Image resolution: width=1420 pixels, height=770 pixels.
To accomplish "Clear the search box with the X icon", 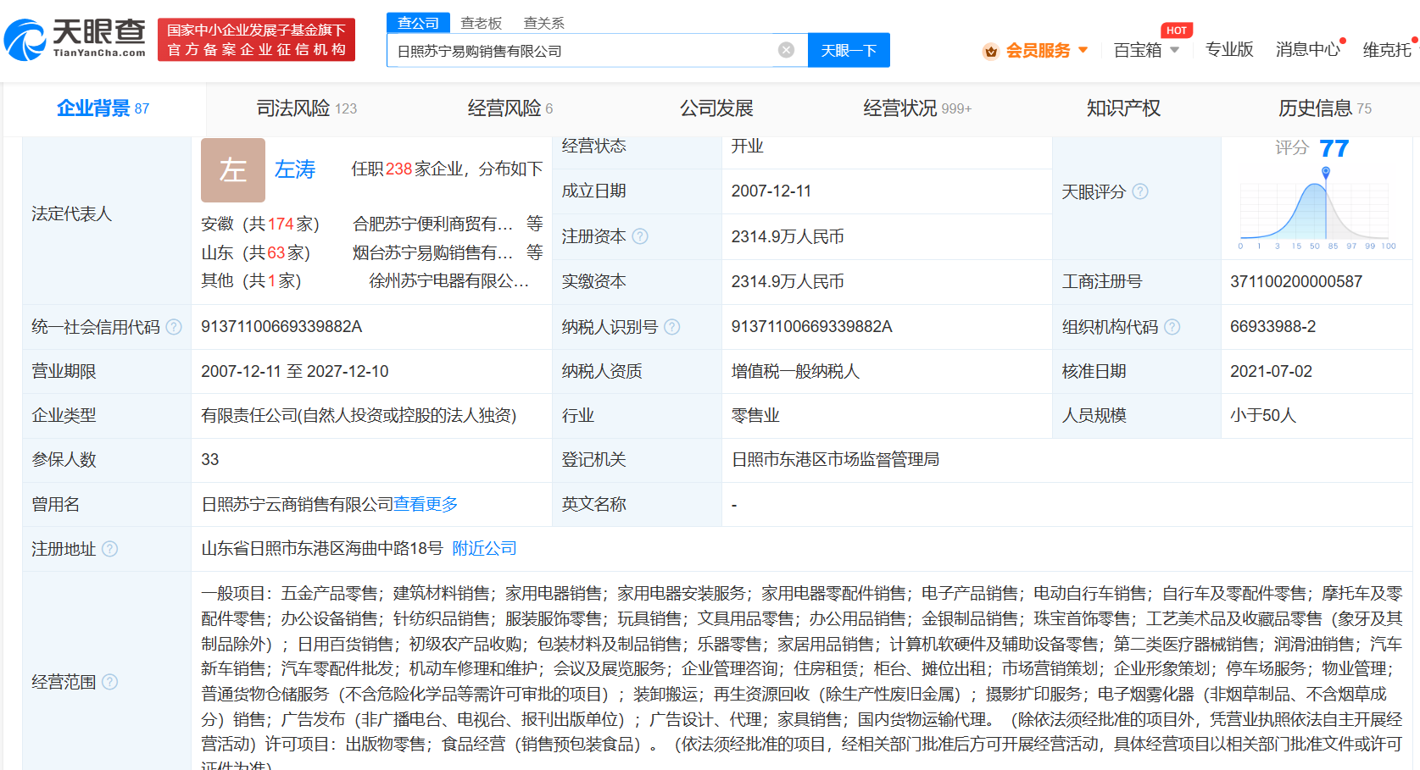I will pos(787,49).
